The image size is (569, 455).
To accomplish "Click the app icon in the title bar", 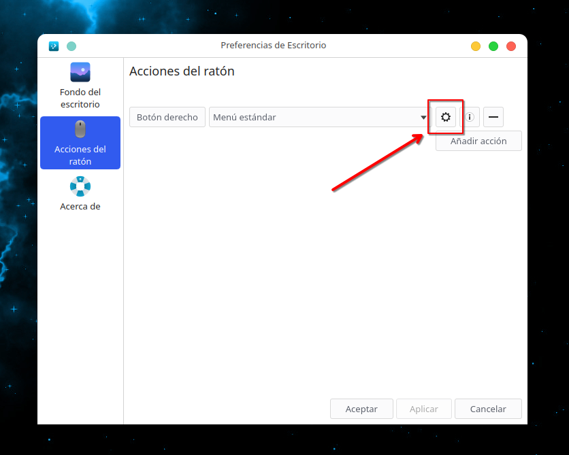I will coord(54,46).
